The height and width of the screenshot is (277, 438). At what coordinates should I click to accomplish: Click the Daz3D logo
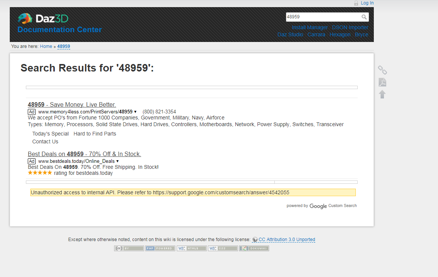(43, 19)
